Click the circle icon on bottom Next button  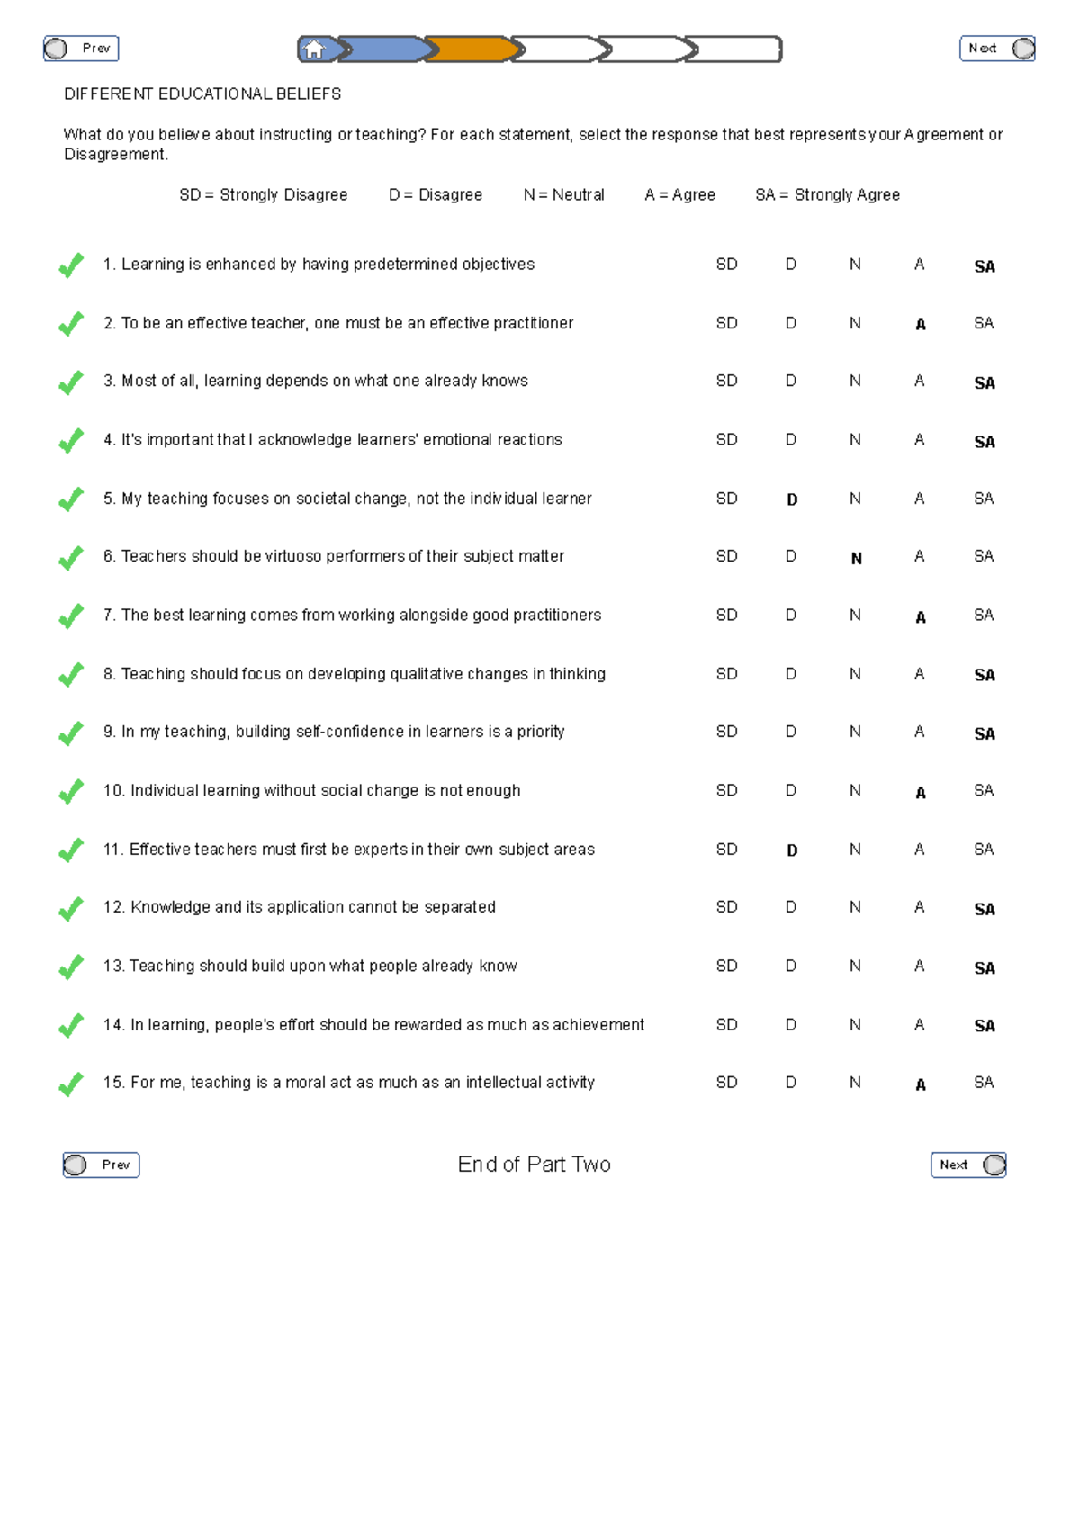point(994,1165)
